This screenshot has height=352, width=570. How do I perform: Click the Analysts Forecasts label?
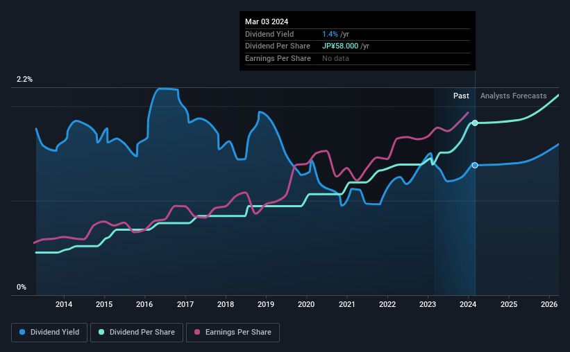[513, 96]
